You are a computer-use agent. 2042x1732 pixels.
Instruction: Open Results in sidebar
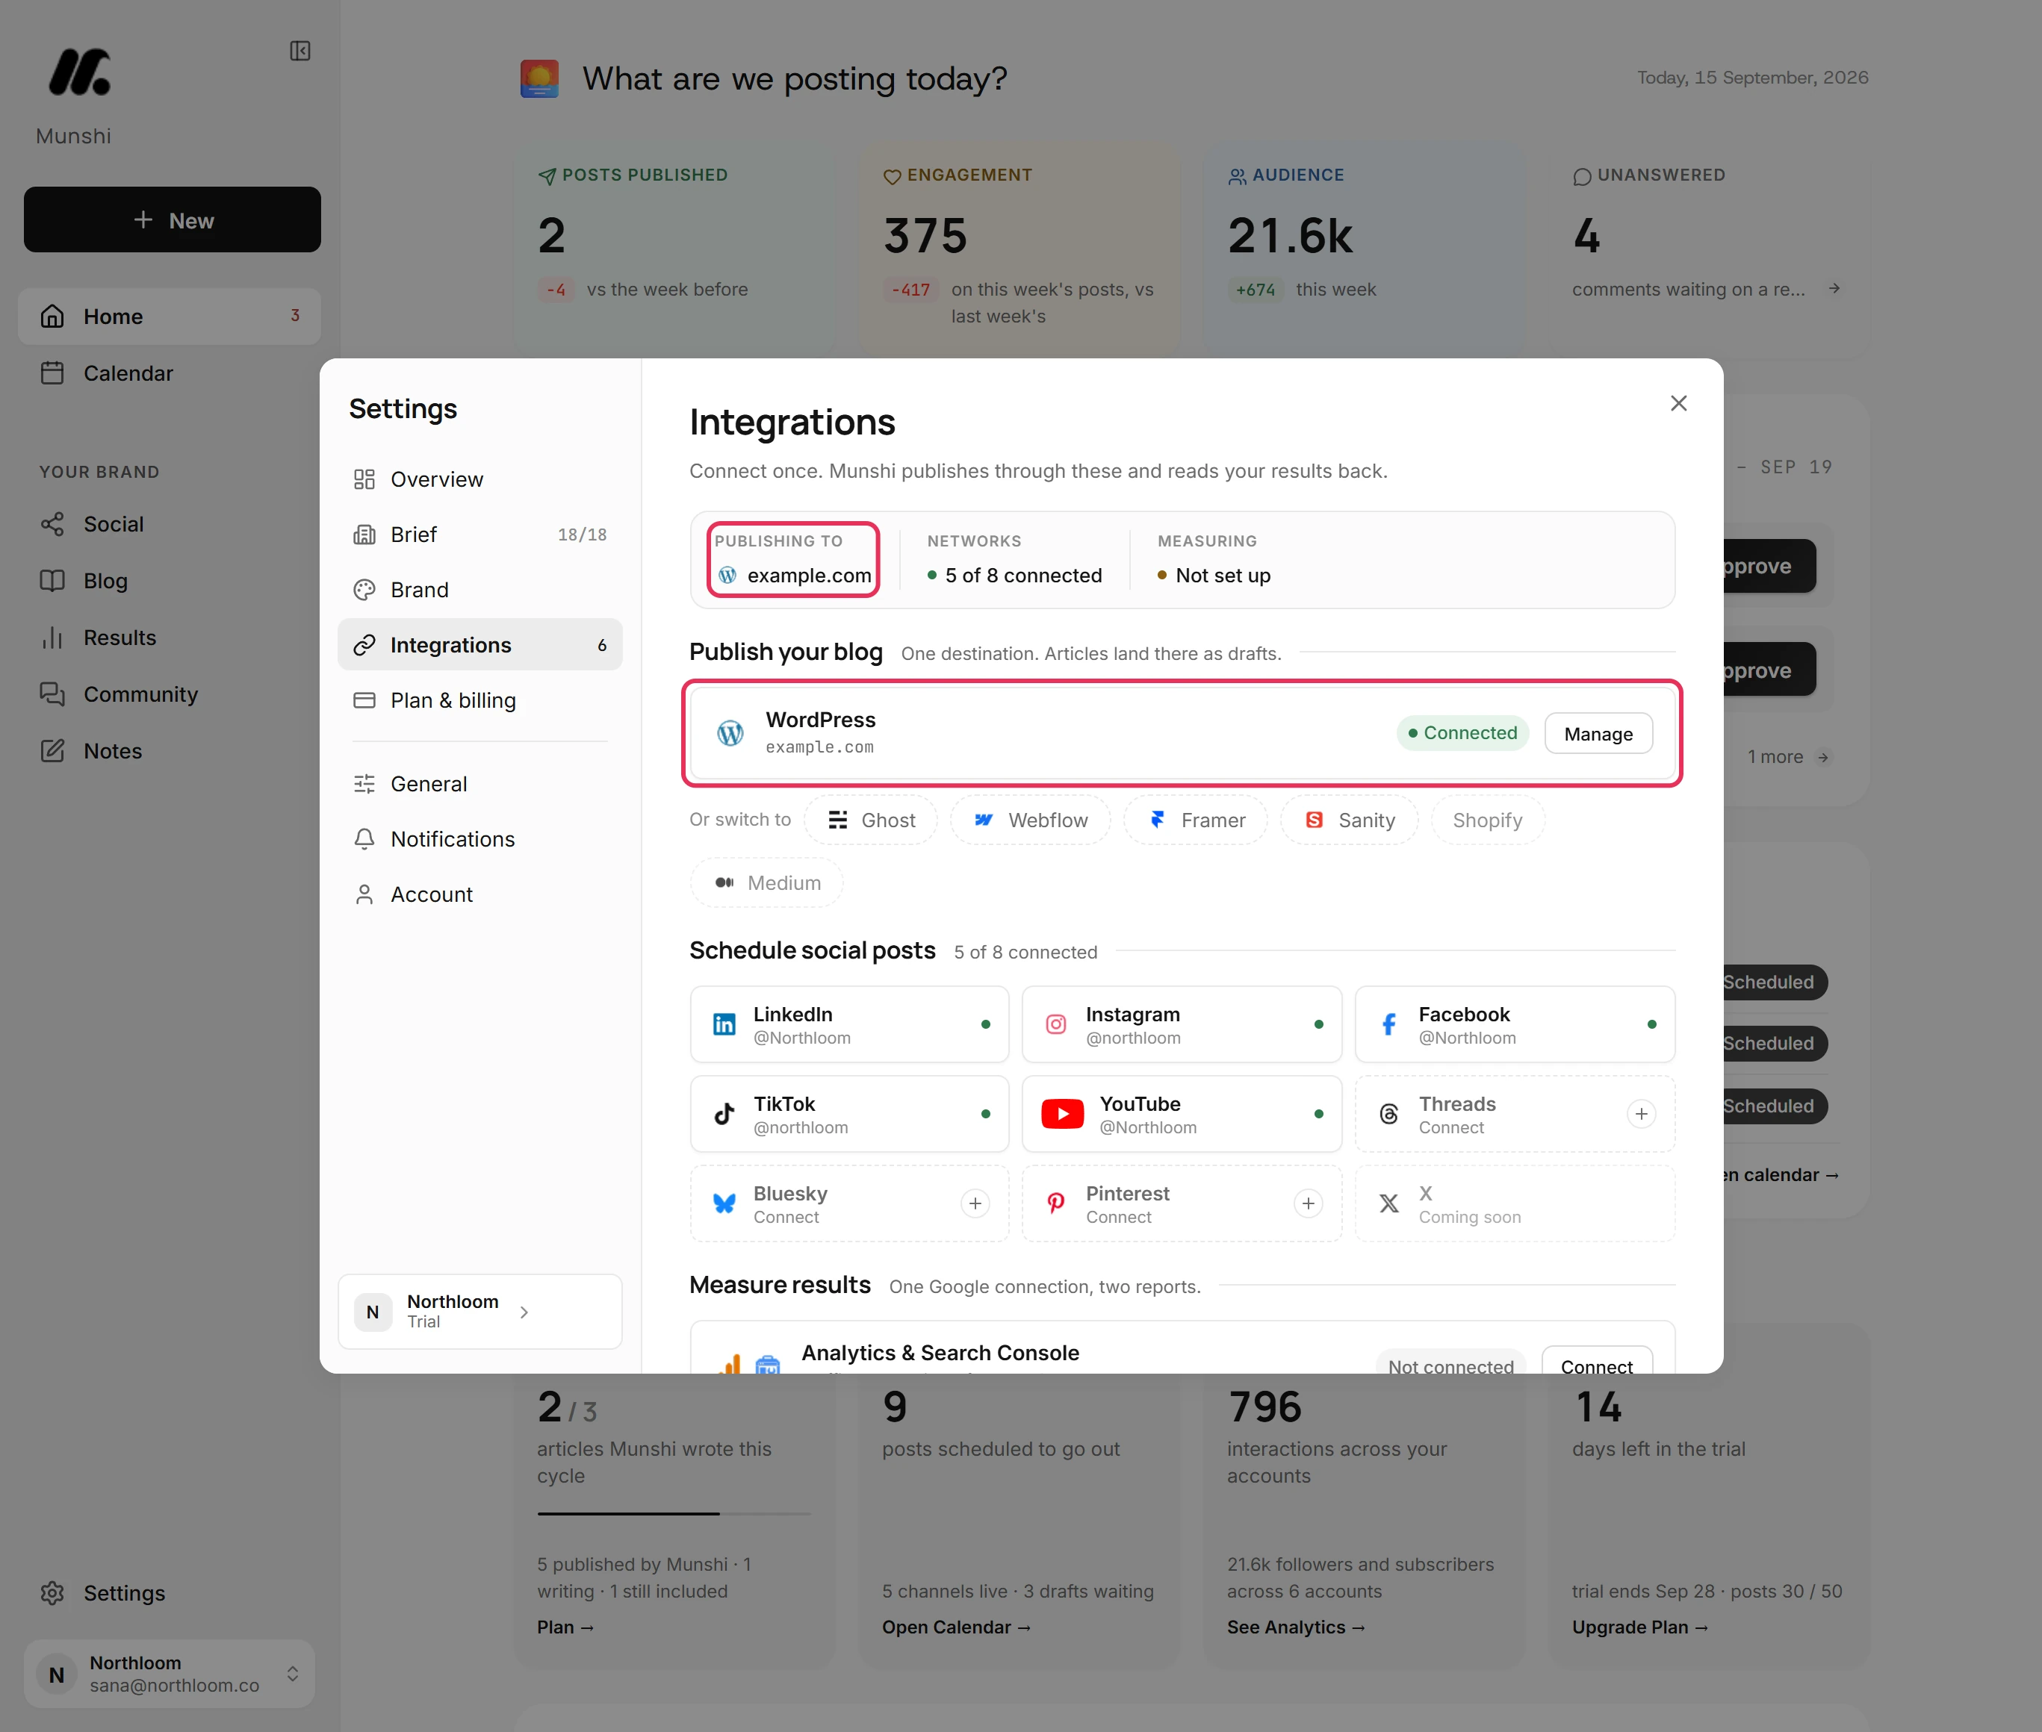pos(169,638)
